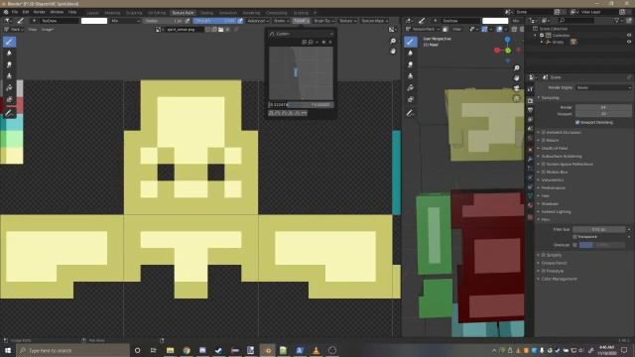The width and height of the screenshot is (635, 357).
Task: Open the Window menu
Action: tap(57, 12)
